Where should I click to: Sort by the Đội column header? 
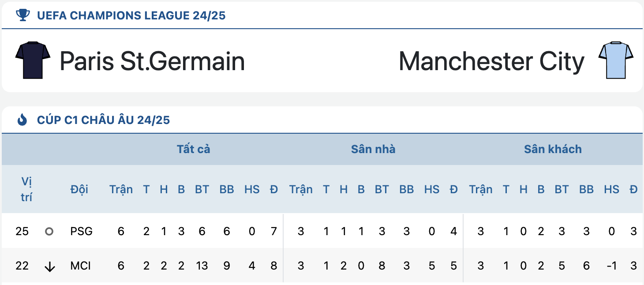click(x=79, y=189)
